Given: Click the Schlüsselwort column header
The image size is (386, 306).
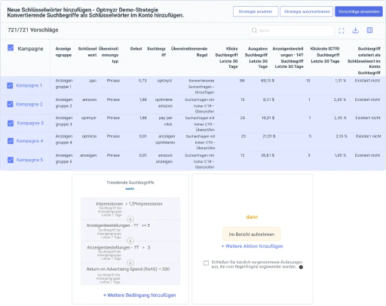Looking at the screenshot, I should 87,52.
